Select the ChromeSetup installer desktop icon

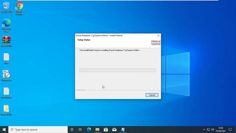click(x=6, y=76)
